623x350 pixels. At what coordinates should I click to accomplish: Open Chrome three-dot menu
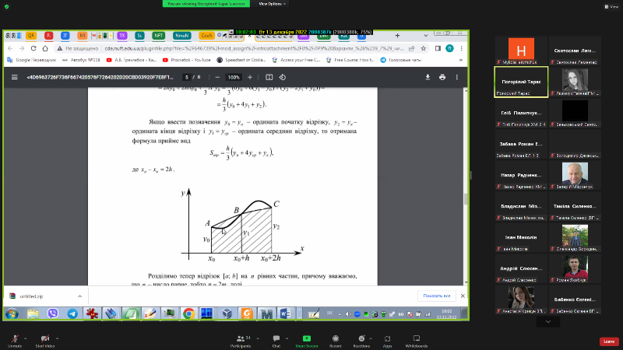(x=461, y=48)
